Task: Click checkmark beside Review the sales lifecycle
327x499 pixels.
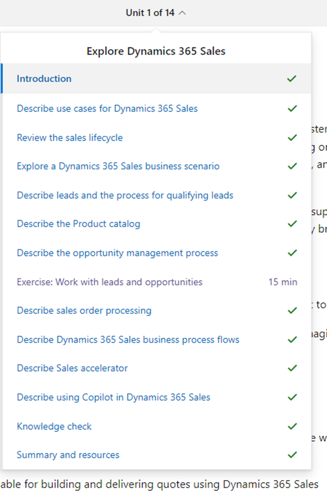Action: click(292, 138)
